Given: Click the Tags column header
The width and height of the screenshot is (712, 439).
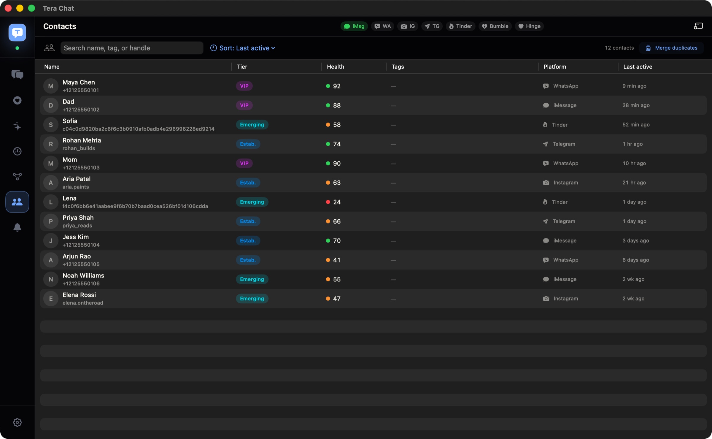Looking at the screenshot, I should 398,67.
